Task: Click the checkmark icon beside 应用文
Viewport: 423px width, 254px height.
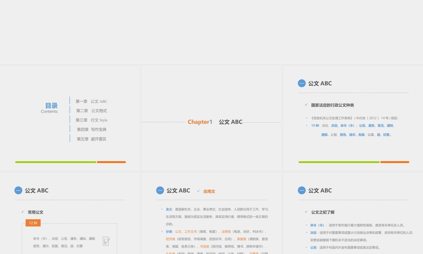Action: point(199,191)
